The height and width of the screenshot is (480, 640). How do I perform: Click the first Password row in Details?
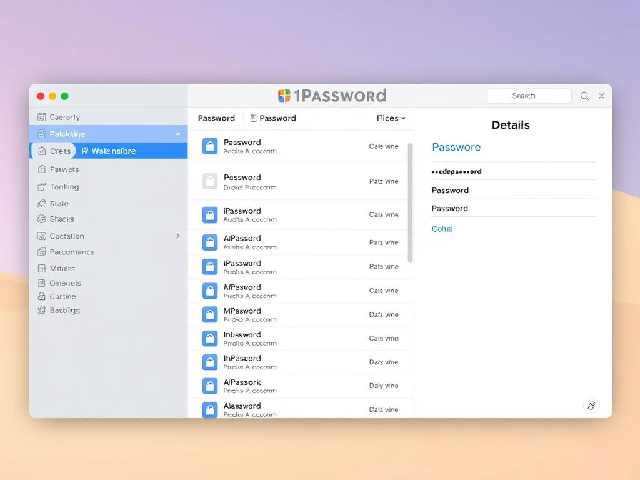click(513, 190)
